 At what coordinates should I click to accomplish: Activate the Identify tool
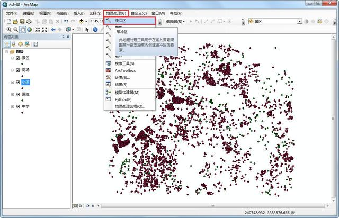pyautogui.click(x=95, y=30)
